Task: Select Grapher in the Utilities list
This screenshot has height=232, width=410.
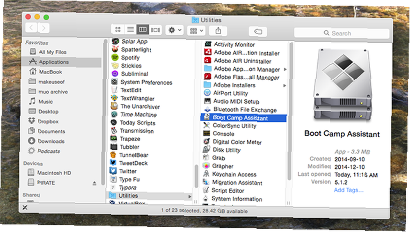Action: [223, 166]
